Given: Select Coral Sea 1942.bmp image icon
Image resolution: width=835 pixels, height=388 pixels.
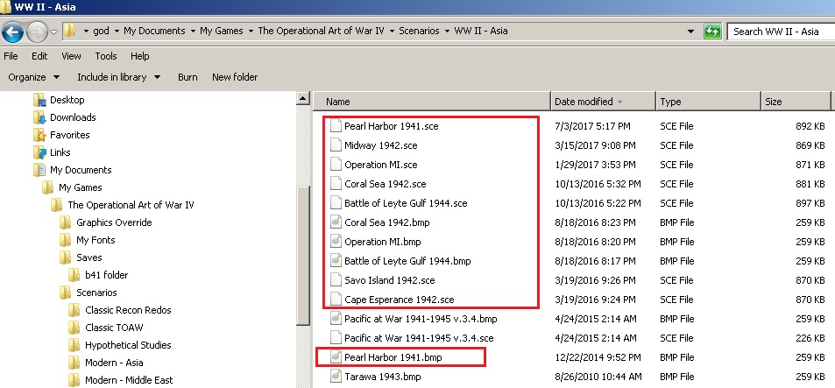Looking at the screenshot, I should [336, 222].
